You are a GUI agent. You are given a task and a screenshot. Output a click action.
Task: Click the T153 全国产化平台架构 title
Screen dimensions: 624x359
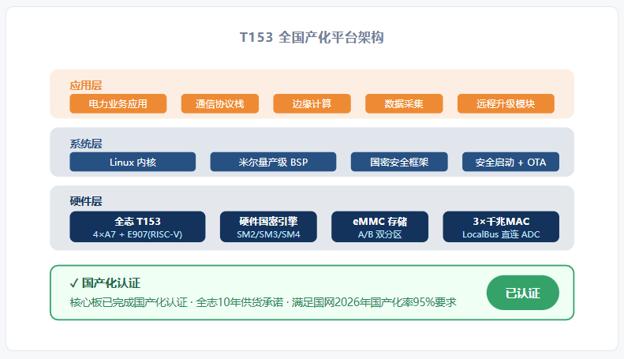click(312, 37)
